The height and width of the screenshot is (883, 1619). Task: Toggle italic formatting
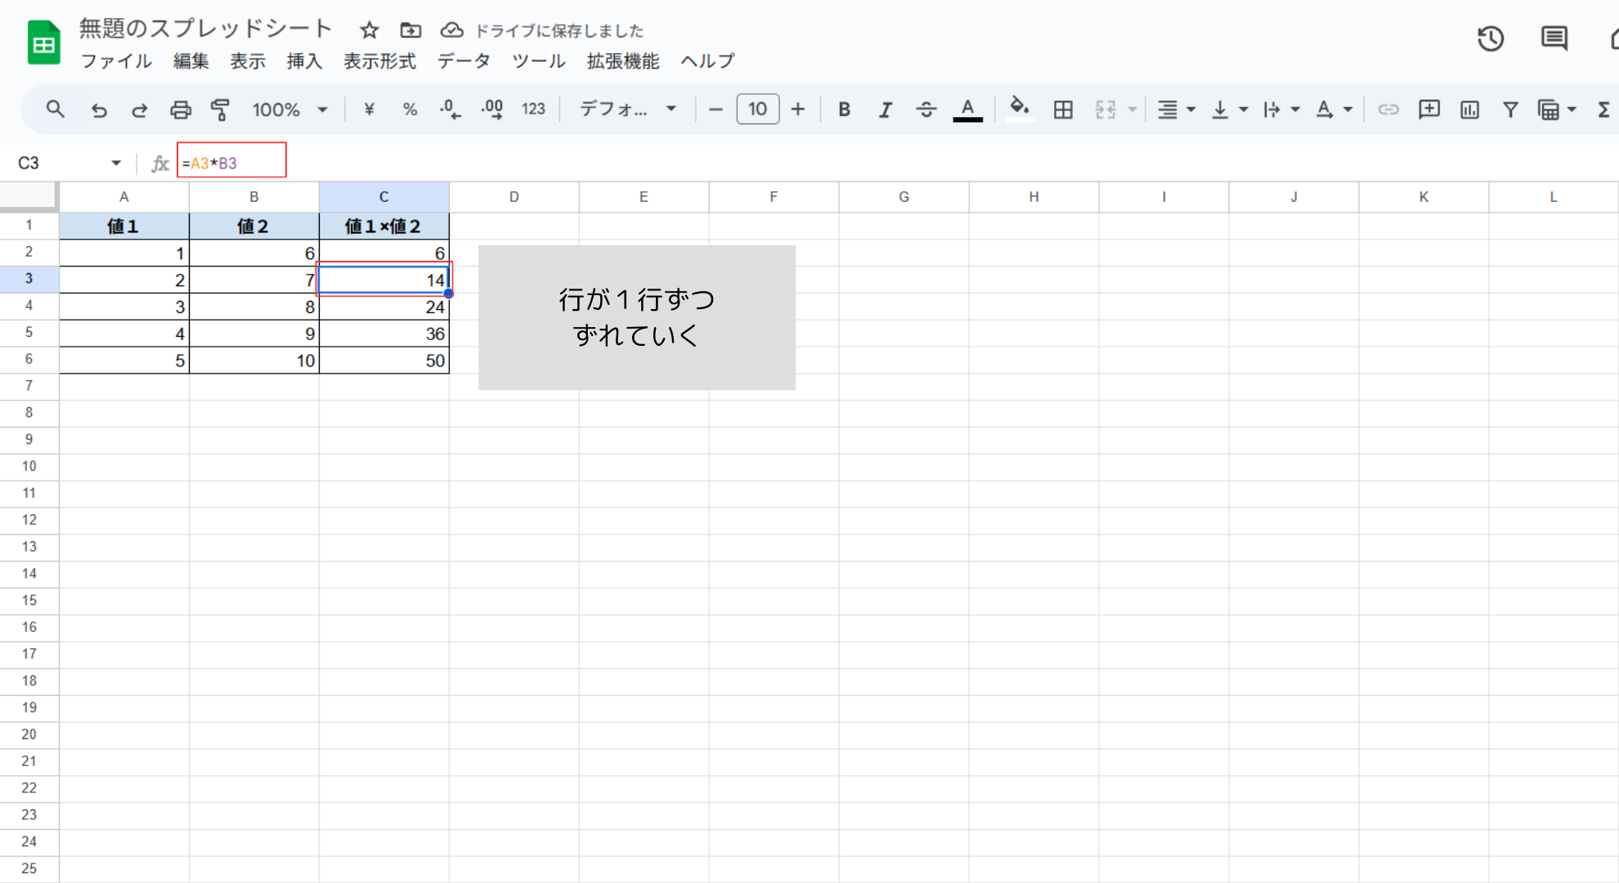pyautogui.click(x=885, y=110)
